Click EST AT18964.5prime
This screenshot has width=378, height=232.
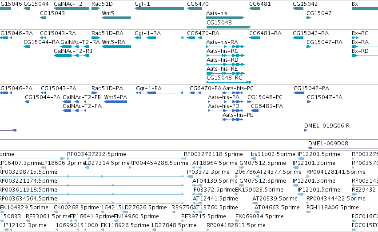tap(197, 168)
